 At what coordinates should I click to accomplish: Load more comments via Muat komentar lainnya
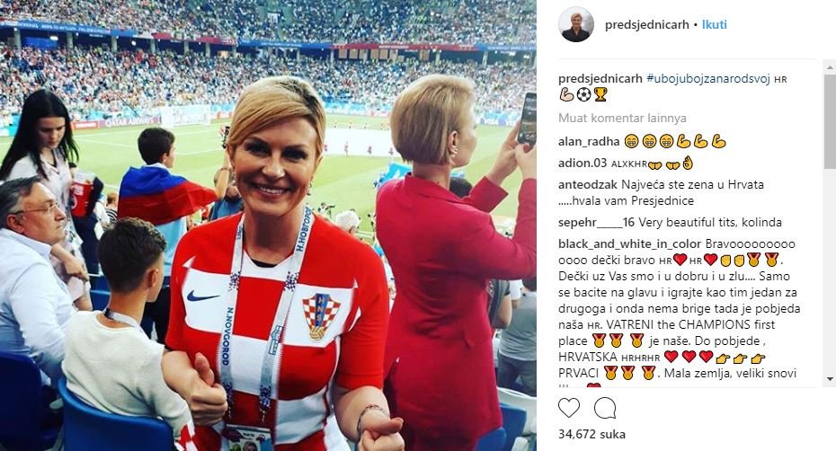pos(622,118)
